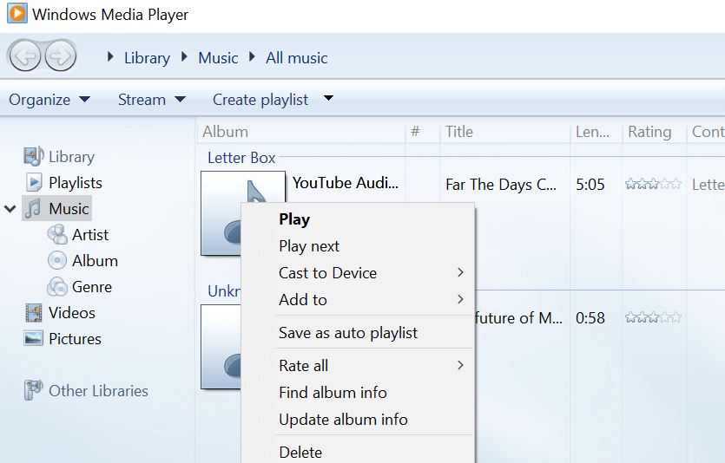Viewport: 725px width, 463px height.
Task: Click All music in the breadcrumb
Action: tap(296, 58)
